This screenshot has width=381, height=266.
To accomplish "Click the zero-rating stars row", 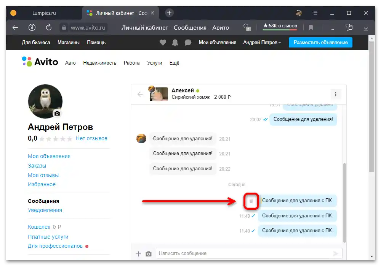I will (56, 139).
